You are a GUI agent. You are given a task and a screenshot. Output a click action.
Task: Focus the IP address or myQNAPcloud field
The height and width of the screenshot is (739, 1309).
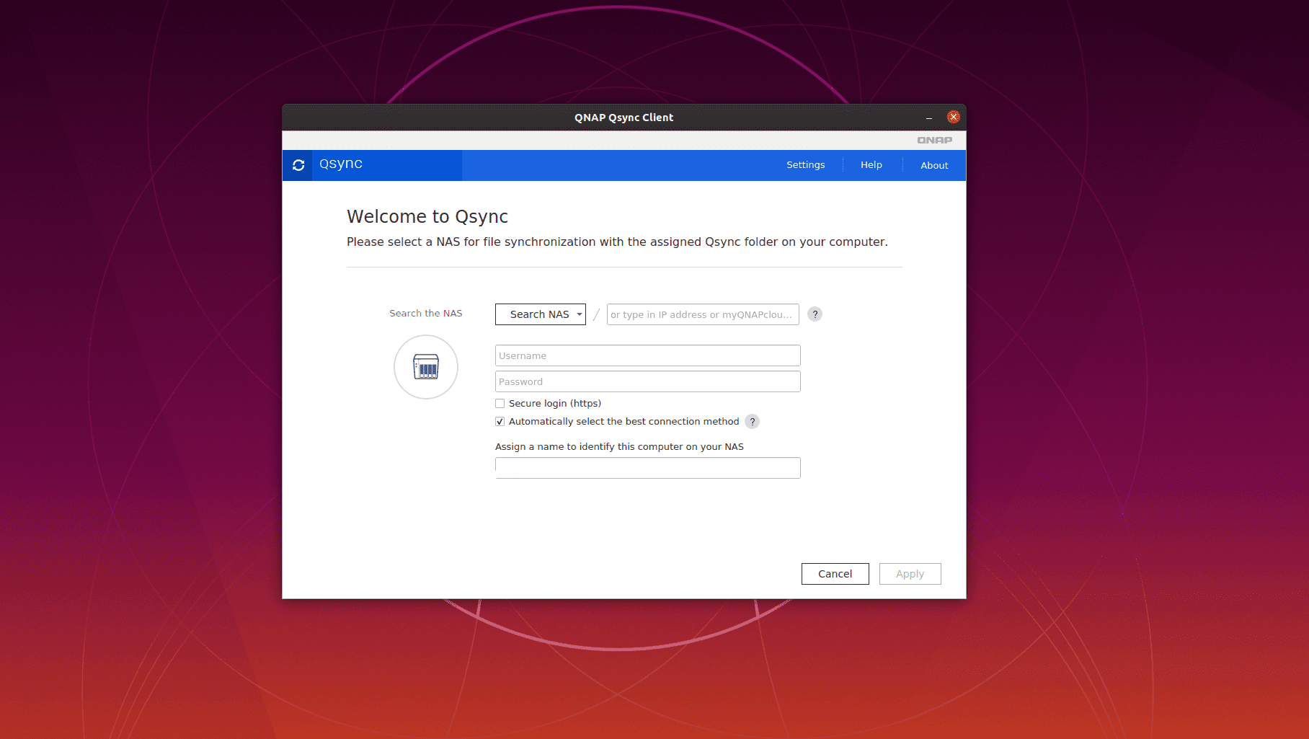coord(703,314)
